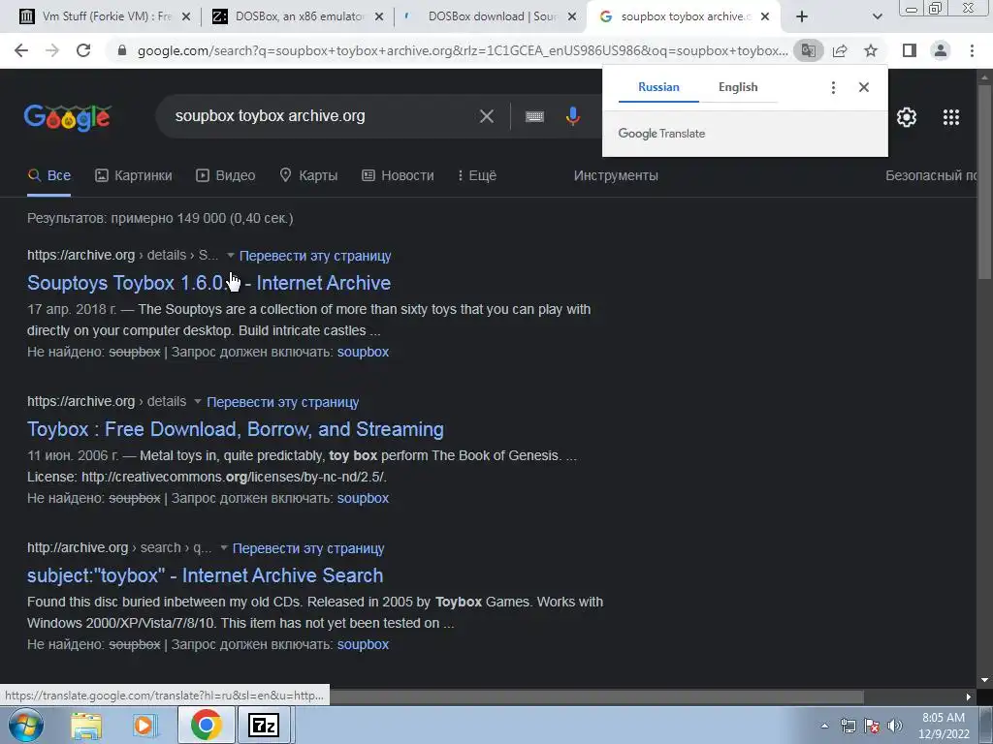Switch to Карты maps results
Viewport: 993px width, 744px height.
pyautogui.click(x=308, y=175)
